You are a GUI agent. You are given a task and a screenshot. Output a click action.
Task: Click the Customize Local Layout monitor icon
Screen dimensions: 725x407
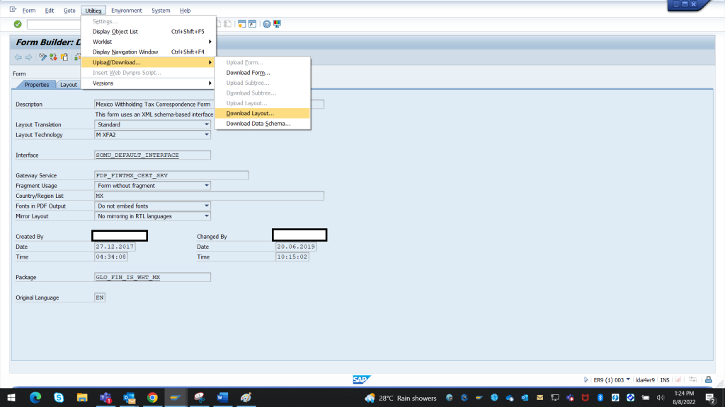click(x=277, y=24)
